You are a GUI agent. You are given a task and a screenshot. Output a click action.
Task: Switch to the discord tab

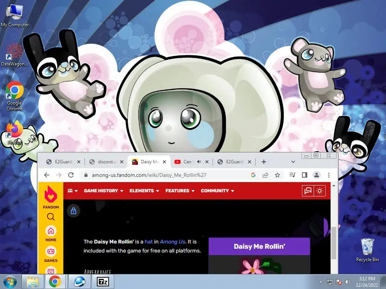pos(106,162)
